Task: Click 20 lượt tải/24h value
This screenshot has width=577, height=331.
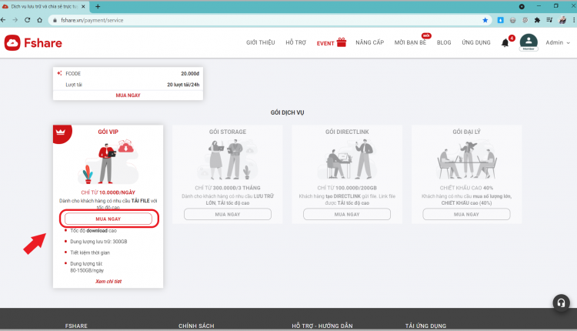Action: coord(183,85)
